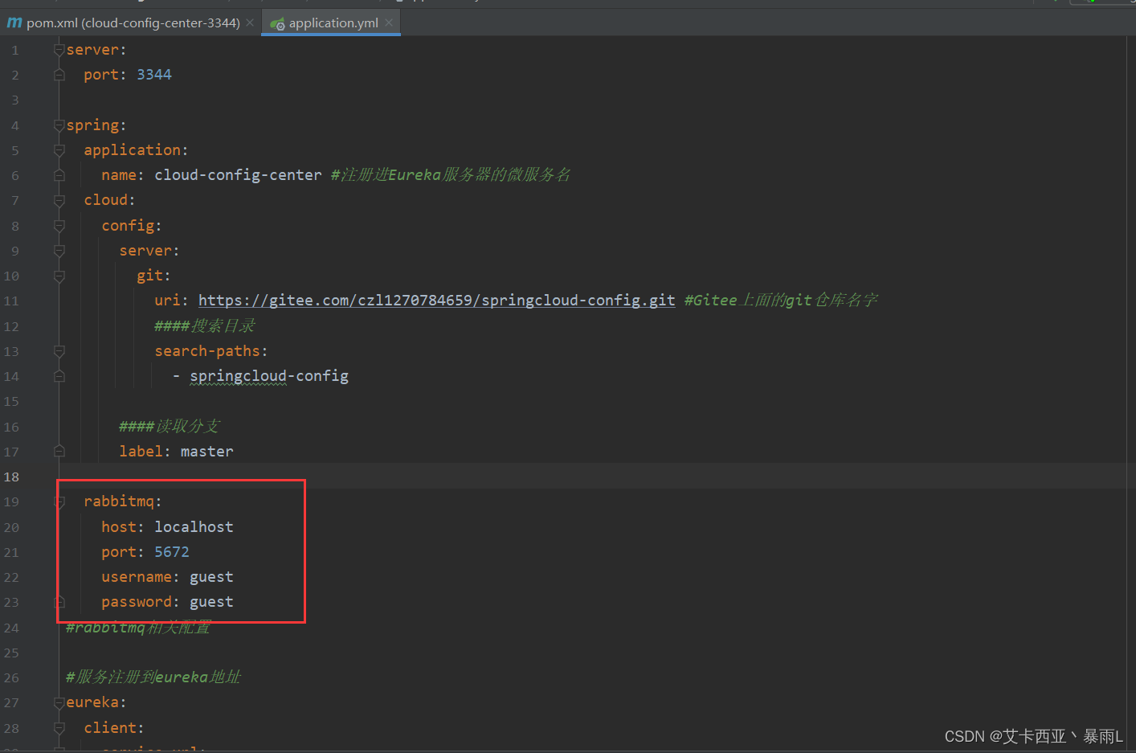Collapse the config block on line 8
This screenshot has width=1136, height=753.
coord(59,226)
